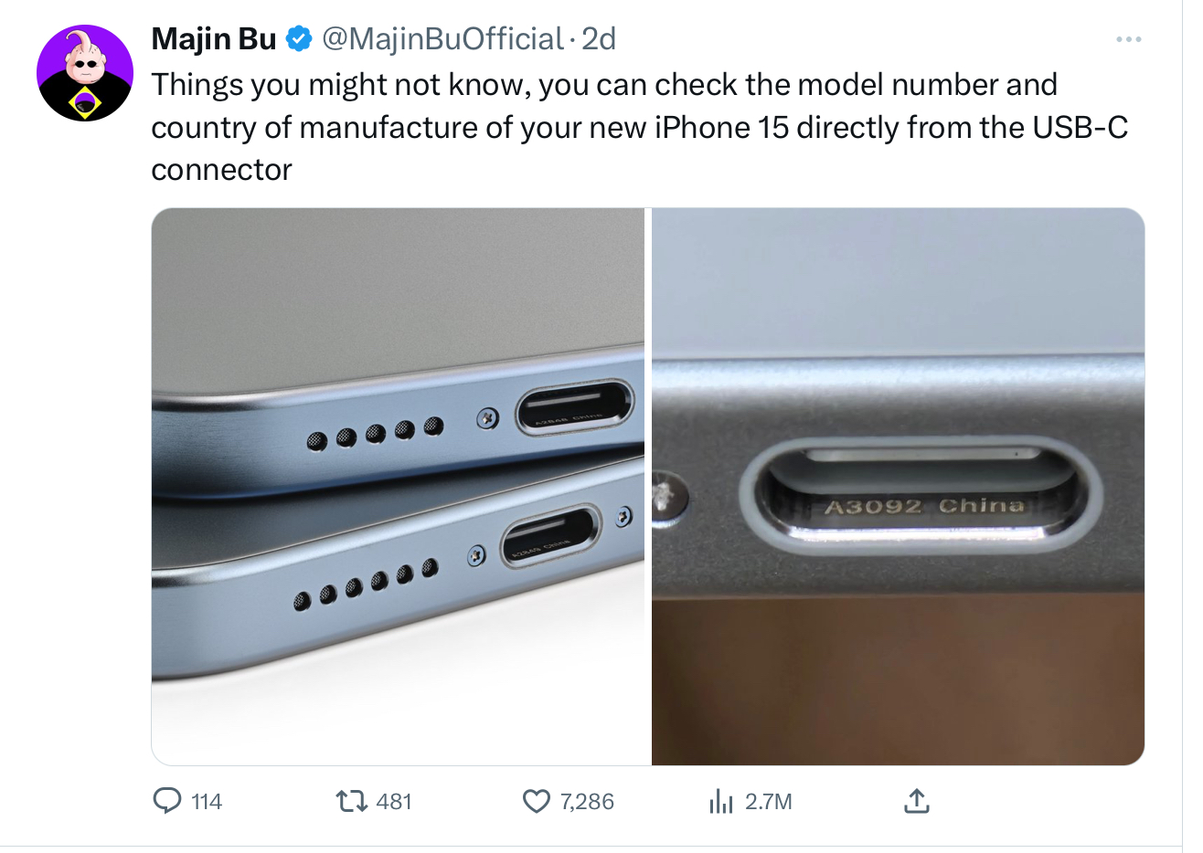Image resolution: width=1203 pixels, height=853 pixels.
Task: Click the 481 retweets count
Action: (x=394, y=802)
